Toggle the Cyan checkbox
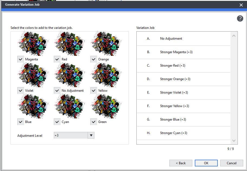 click(x=57, y=122)
